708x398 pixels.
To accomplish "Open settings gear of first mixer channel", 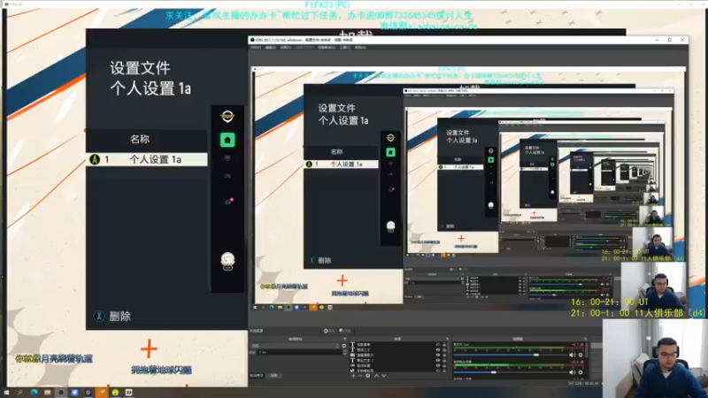I will [581, 356].
